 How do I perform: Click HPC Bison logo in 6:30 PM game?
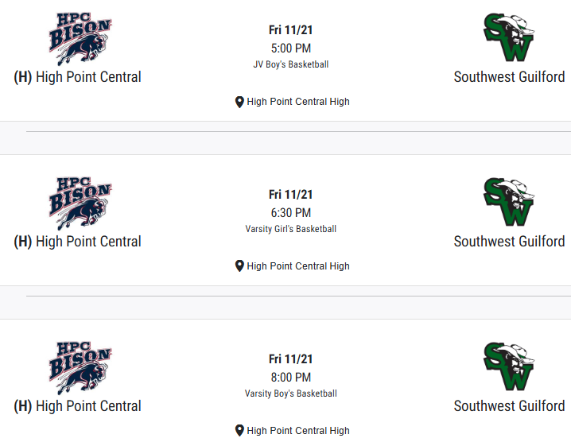[80, 203]
